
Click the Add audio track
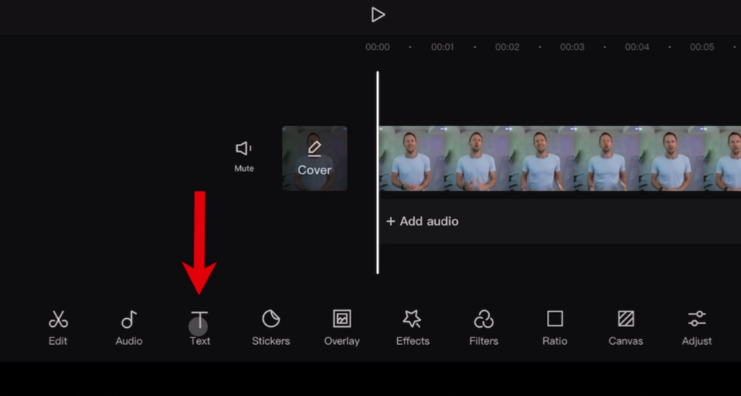coord(422,221)
